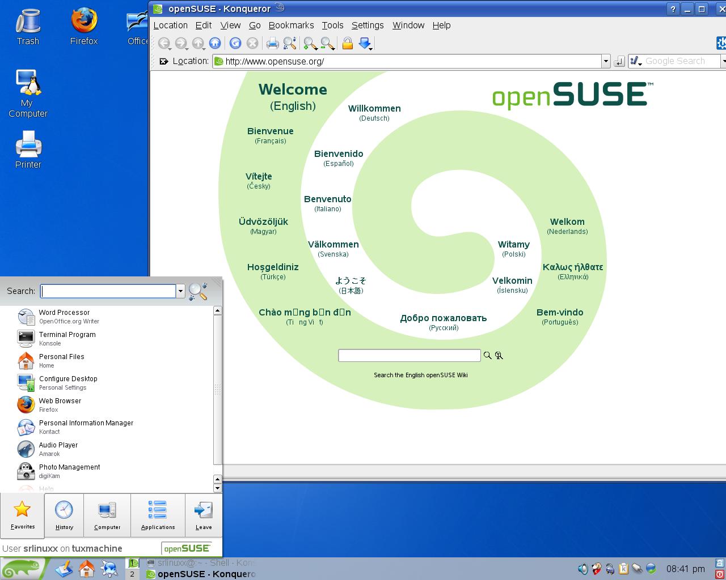Click the favorites list scroll-up arrow
The image size is (726, 580).
[x=217, y=310]
